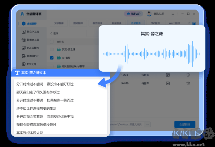This screenshot has height=147, width=215.
Task: Click the user avatar icon
Action: pyautogui.click(x=149, y=14)
